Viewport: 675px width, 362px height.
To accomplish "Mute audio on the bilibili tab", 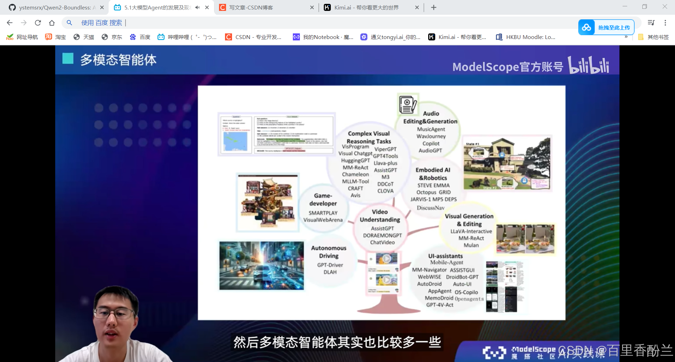I will [x=197, y=7].
